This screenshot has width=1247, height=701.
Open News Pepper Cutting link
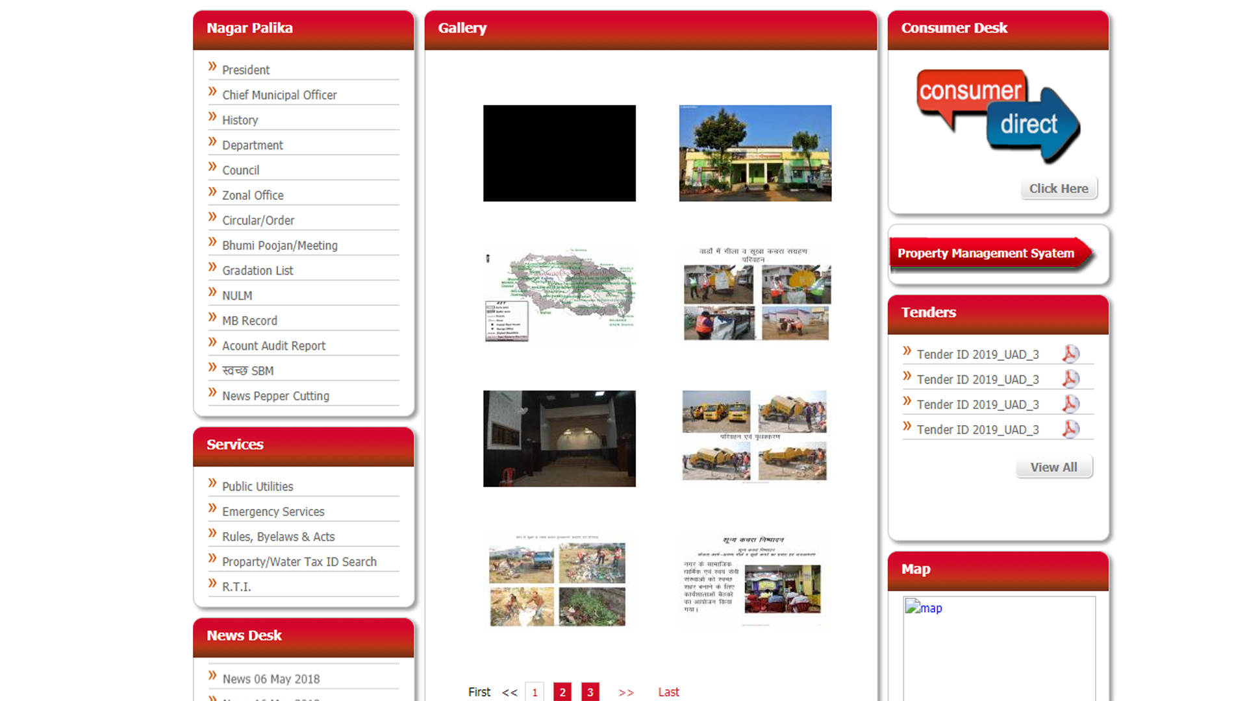pos(275,397)
